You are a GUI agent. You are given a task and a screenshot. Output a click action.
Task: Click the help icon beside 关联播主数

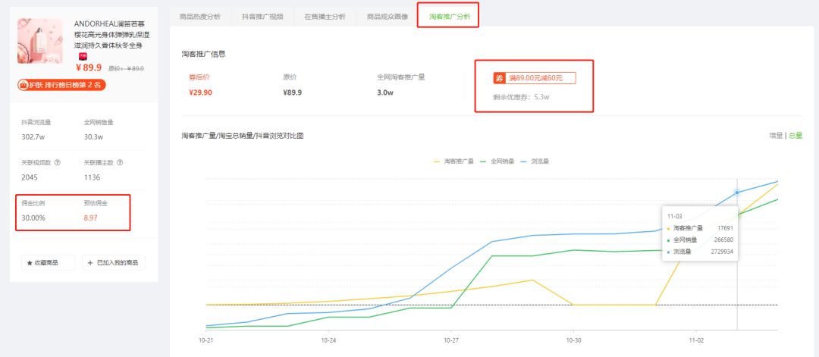[120, 162]
